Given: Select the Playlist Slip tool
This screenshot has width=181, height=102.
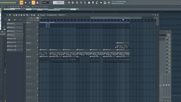Looking at the screenshot, I should (24, 15).
